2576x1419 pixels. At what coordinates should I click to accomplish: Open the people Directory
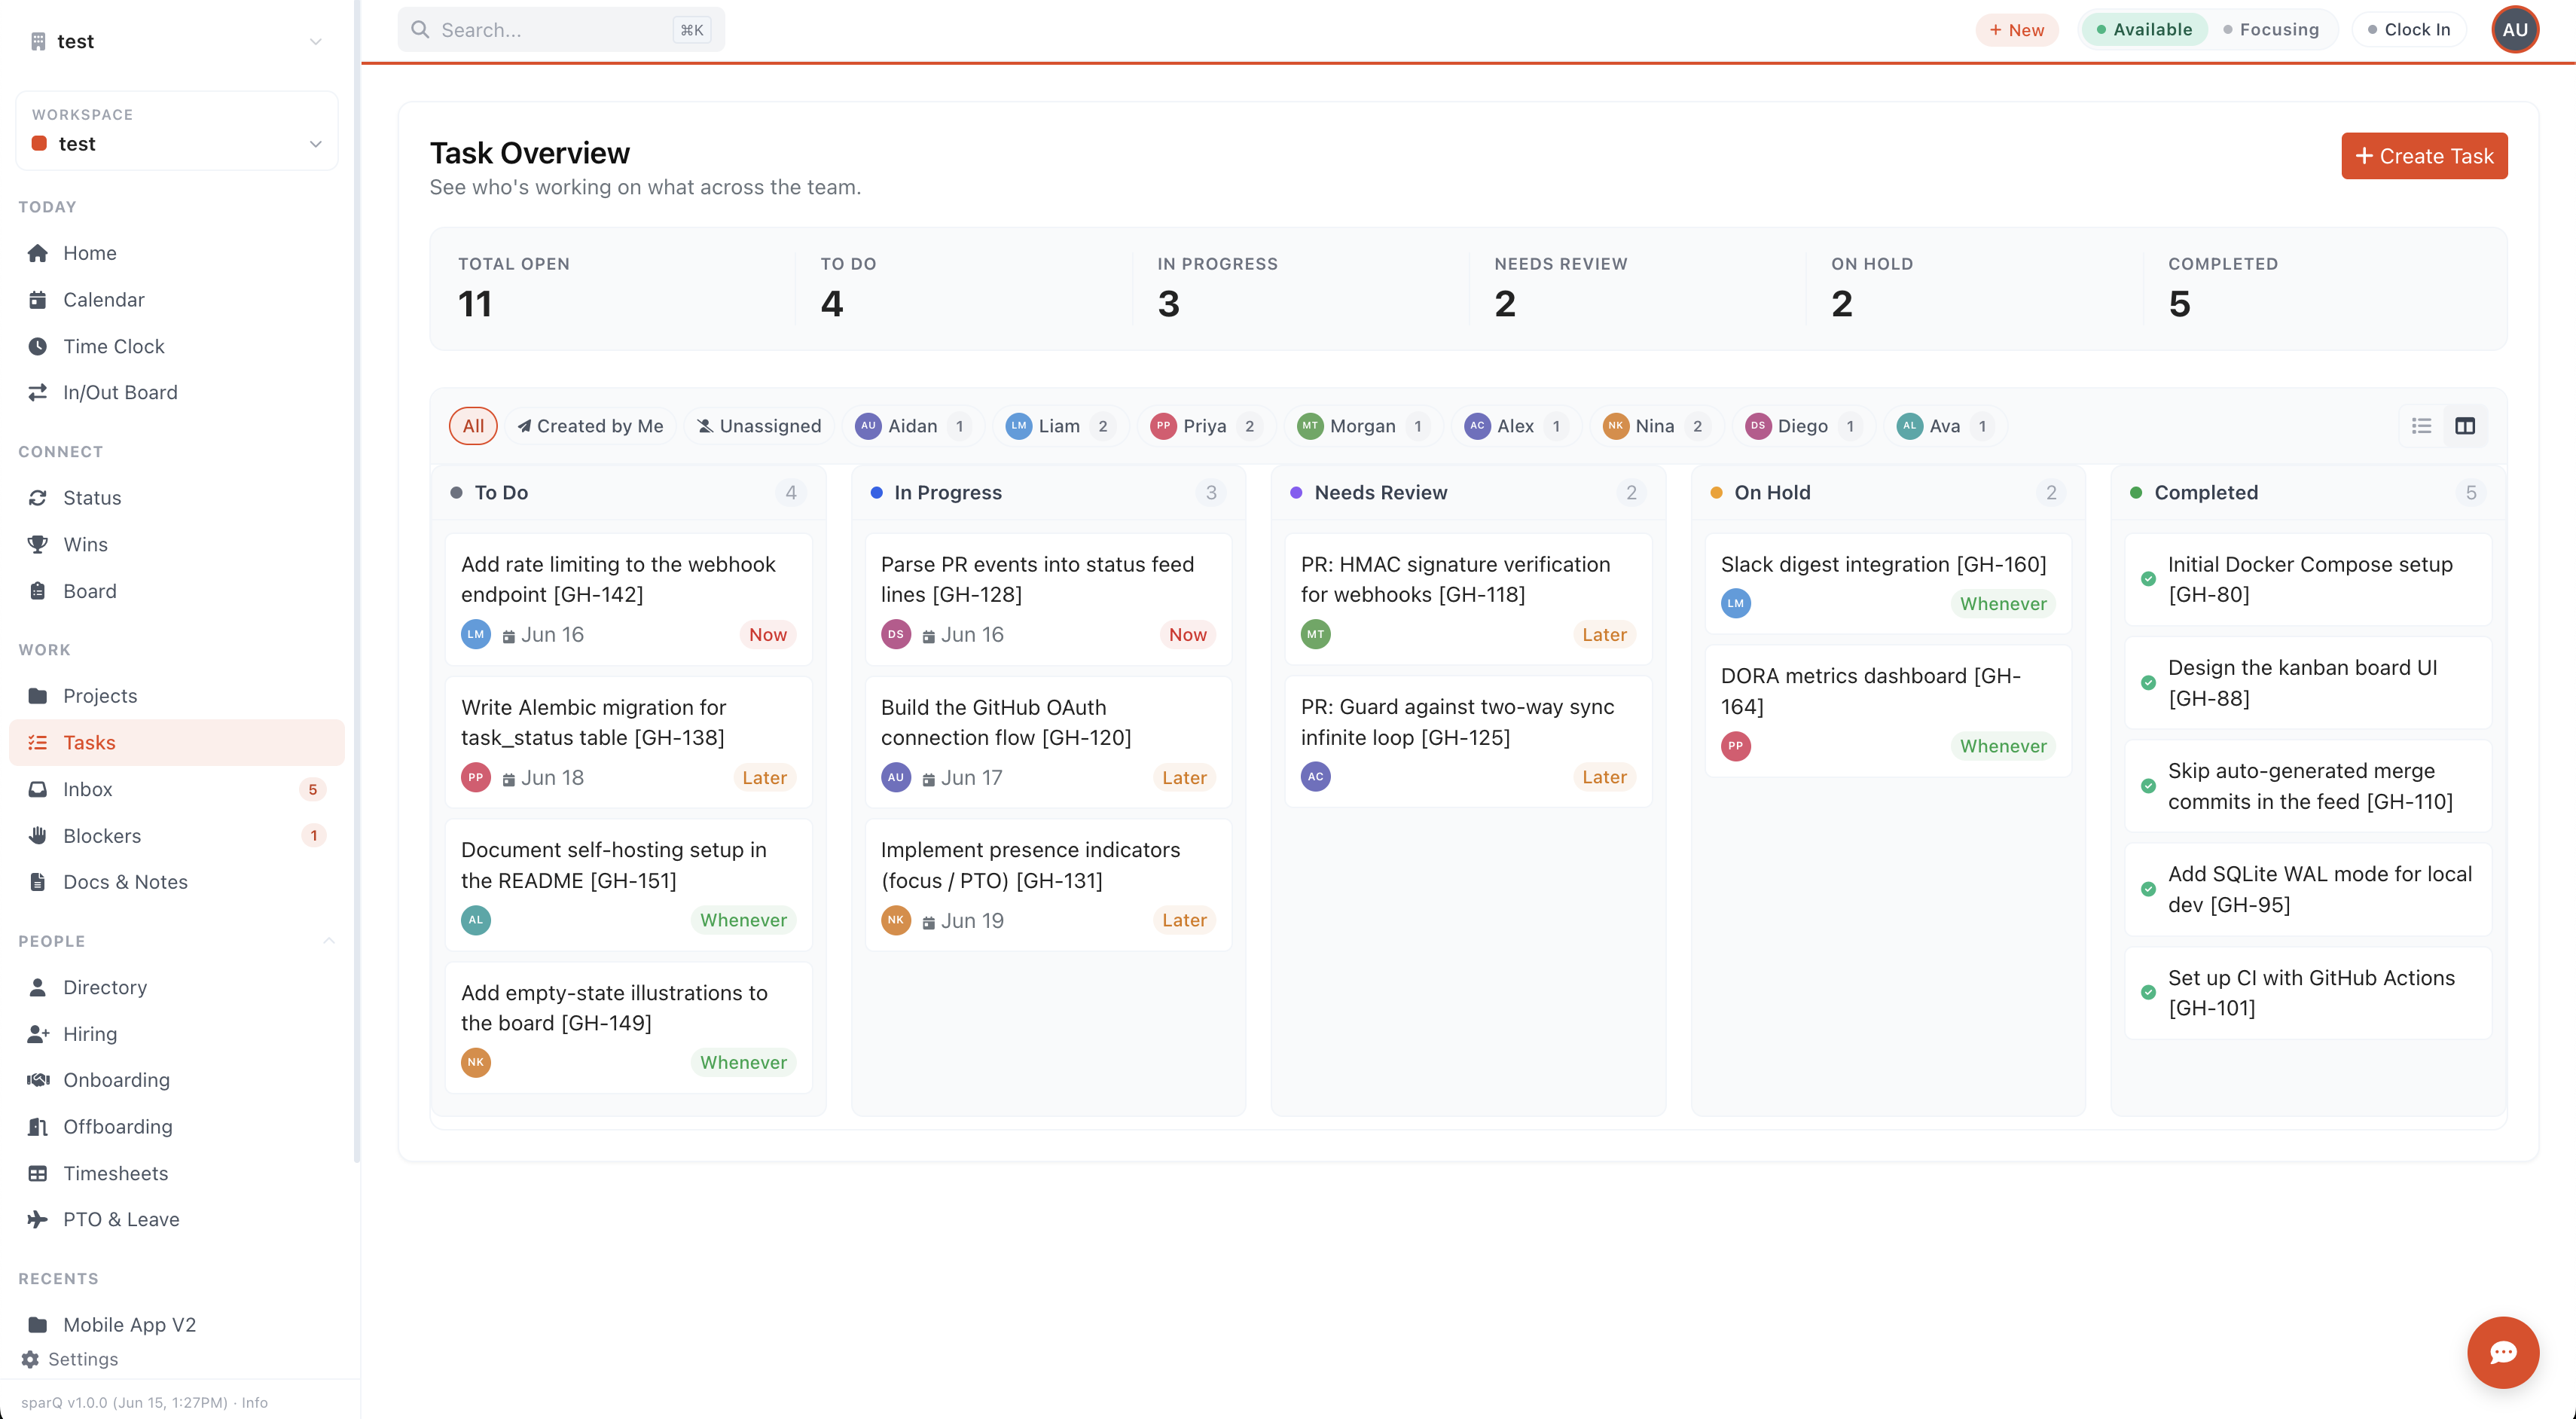176,987
